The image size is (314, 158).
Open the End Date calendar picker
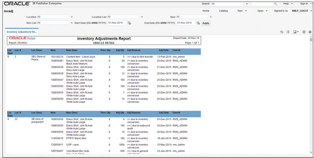point(198,23)
